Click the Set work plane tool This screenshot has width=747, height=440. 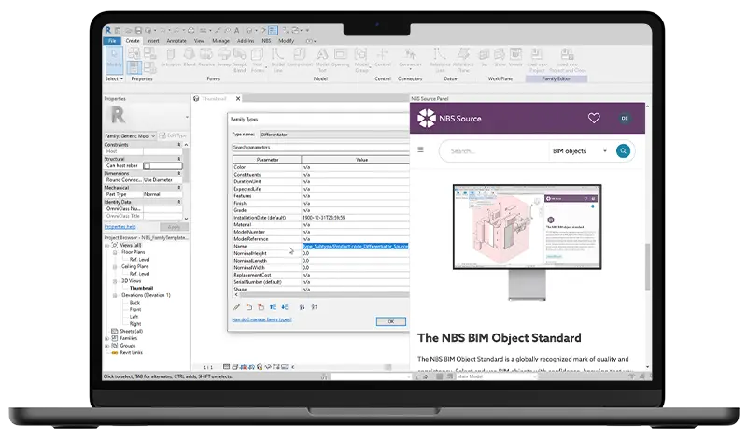[485, 58]
